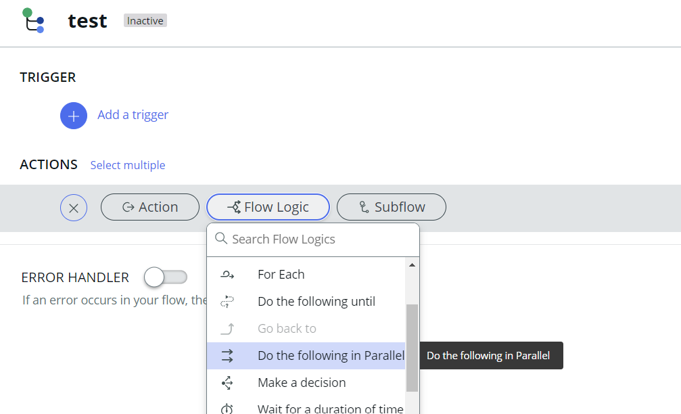The image size is (681, 414).
Task: Open the Select multiple link
Action: (x=127, y=165)
